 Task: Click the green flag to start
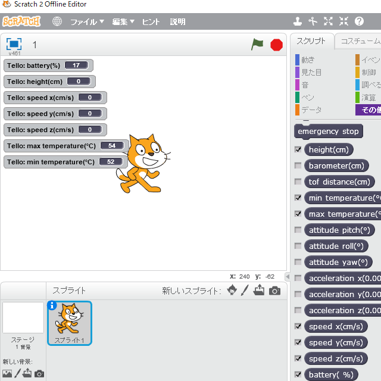click(x=257, y=45)
